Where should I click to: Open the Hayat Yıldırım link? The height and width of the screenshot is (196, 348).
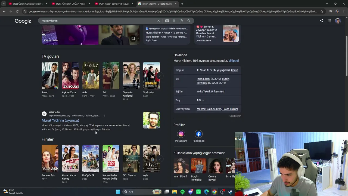[230, 109]
